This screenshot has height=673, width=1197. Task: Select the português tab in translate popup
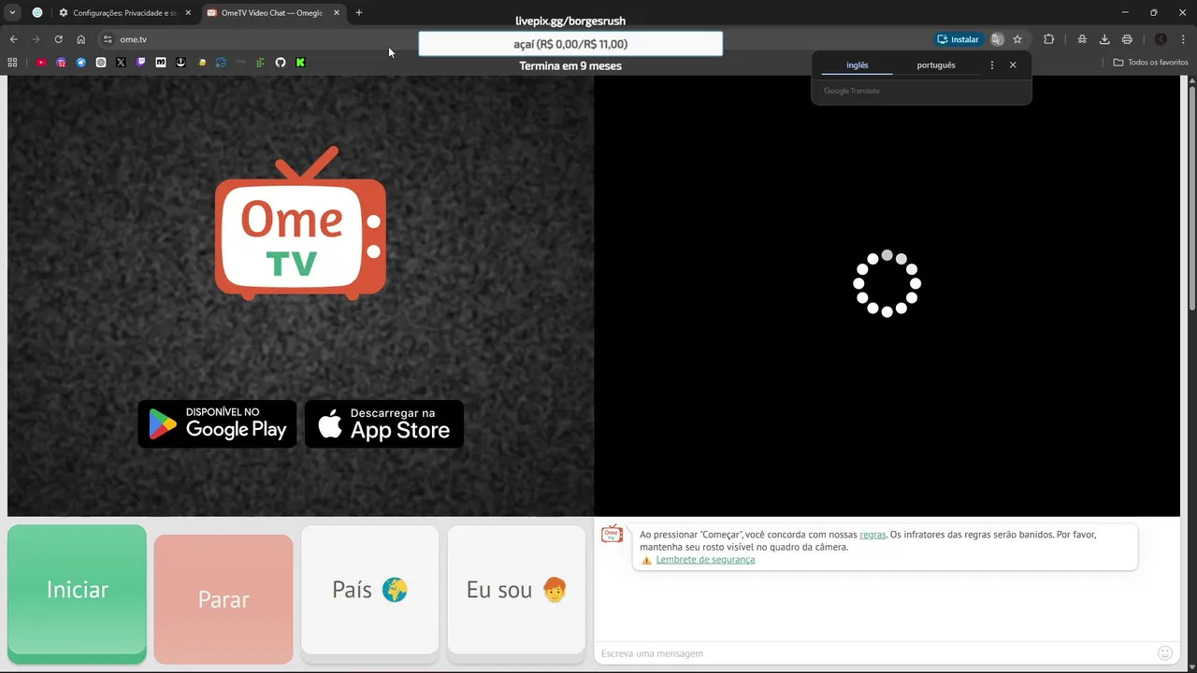936,65
